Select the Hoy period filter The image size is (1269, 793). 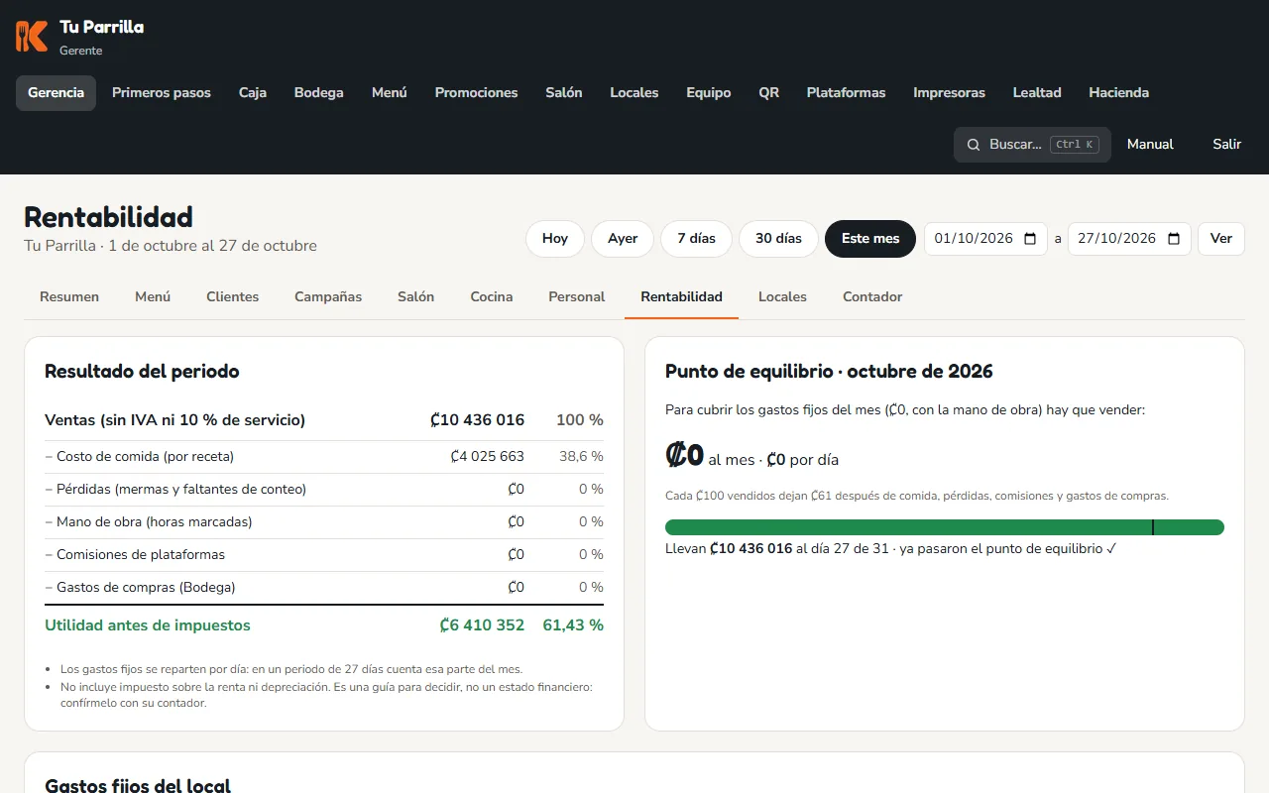(x=555, y=239)
